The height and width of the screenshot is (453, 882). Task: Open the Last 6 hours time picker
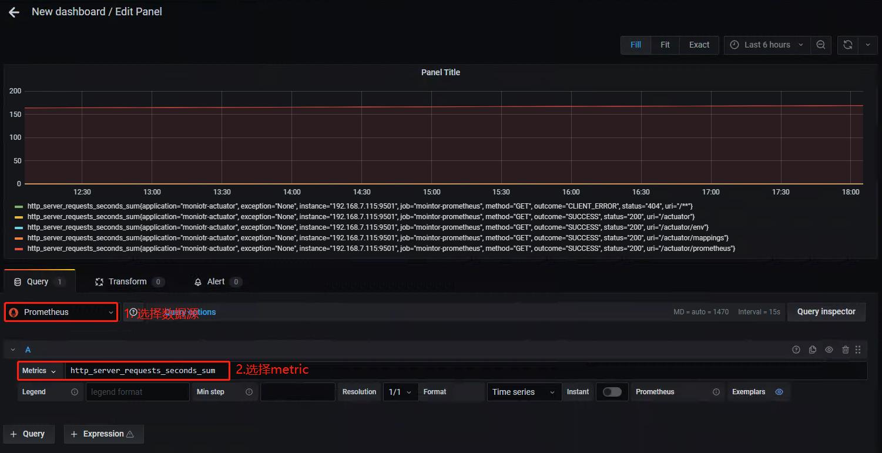pos(767,45)
